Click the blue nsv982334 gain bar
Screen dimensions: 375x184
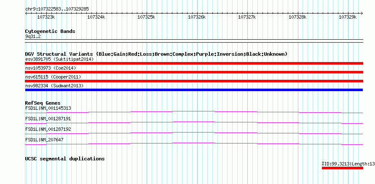194,90
